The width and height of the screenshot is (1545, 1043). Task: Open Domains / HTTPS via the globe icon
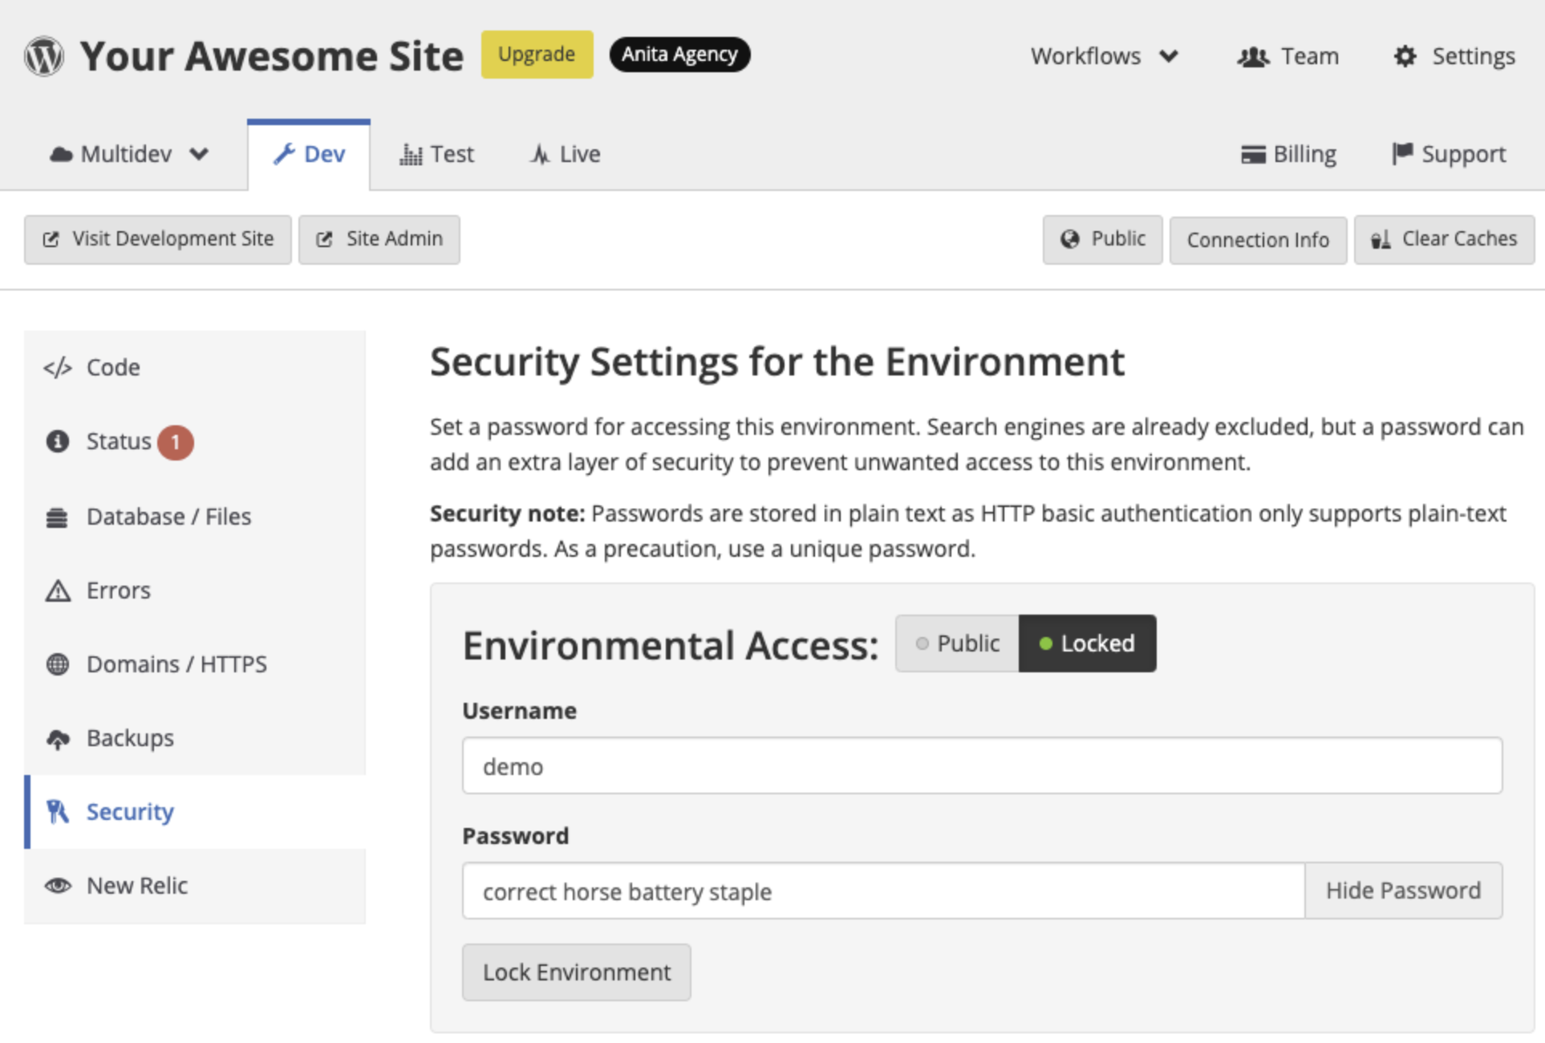pyautogui.click(x=57, y=664)
